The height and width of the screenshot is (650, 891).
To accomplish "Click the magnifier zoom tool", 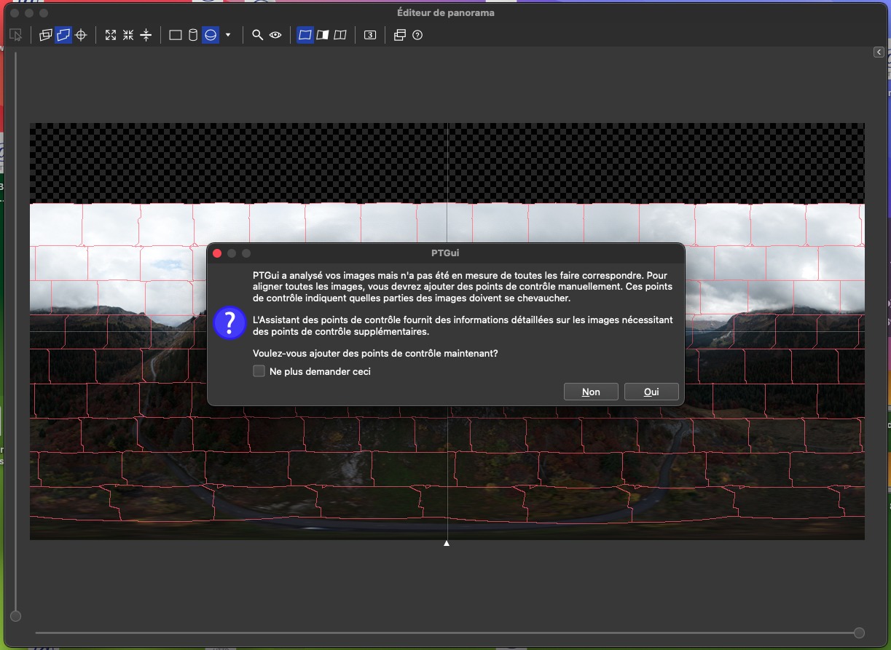I will [257, 35].
